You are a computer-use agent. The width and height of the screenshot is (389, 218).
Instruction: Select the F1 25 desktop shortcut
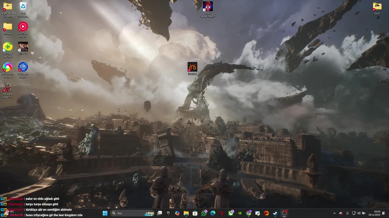23,48
